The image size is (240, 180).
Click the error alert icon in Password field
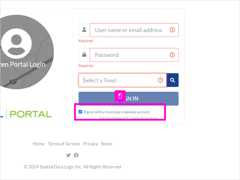coord(172,55)
